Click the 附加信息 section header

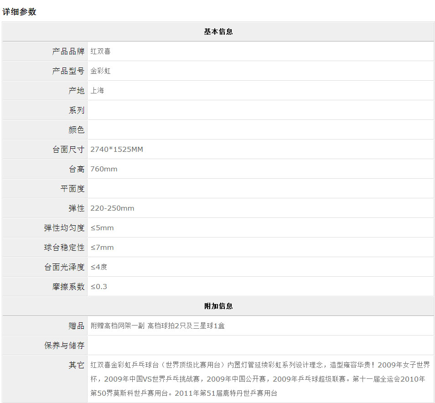pos(218,306)
